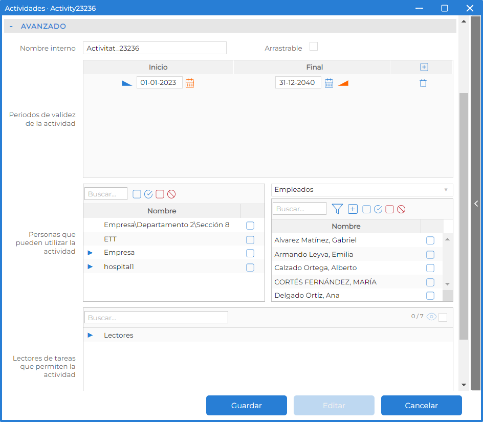Select employee Calzado Ortega, Alberto checkbox

point(430,268)
